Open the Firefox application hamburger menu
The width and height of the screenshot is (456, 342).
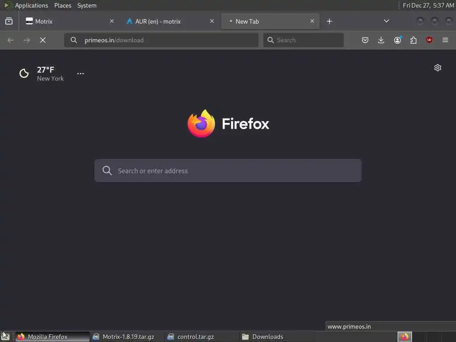point(445,40)
